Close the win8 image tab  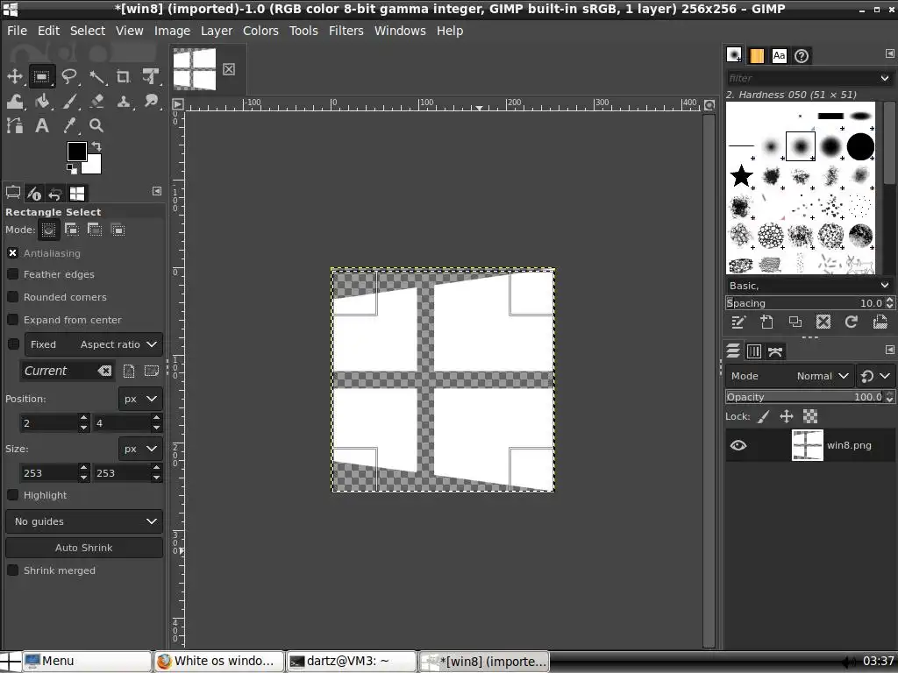coord(229,69)
